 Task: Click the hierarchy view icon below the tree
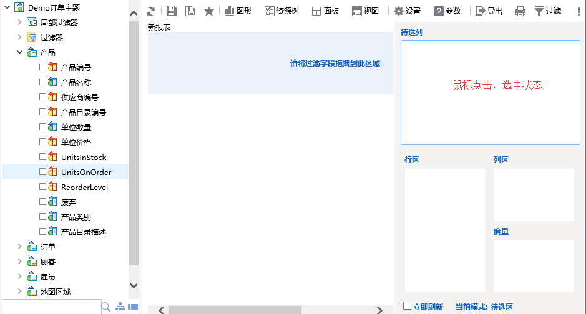(120, 307)
